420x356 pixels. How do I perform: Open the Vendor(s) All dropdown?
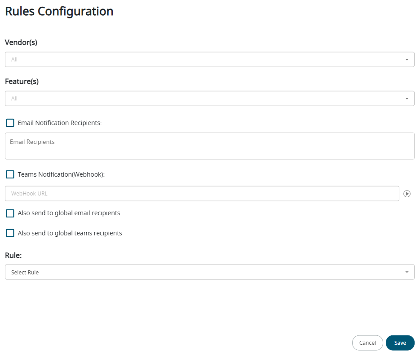pyautogui.click(x=202, y=60)
